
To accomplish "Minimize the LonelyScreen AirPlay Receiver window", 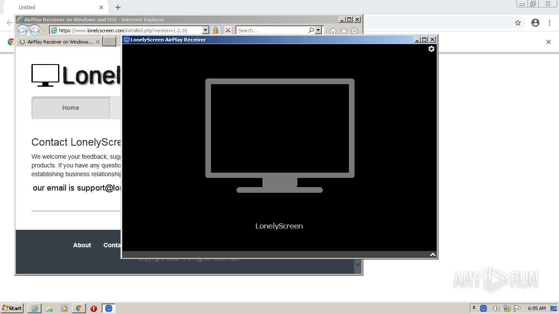I will [x=417, y=40].
